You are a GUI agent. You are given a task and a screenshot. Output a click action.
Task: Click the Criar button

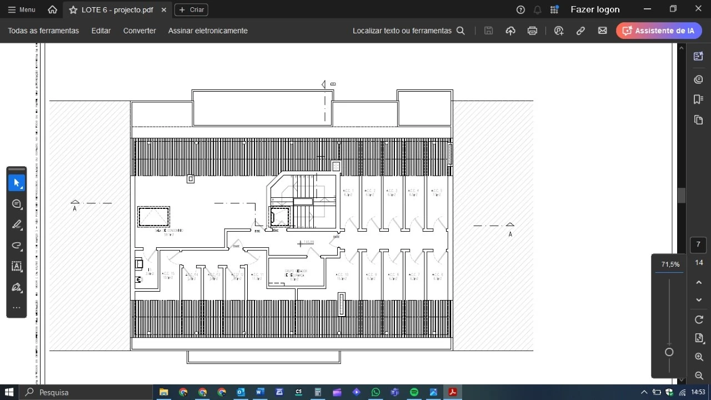tap(191, 9)
